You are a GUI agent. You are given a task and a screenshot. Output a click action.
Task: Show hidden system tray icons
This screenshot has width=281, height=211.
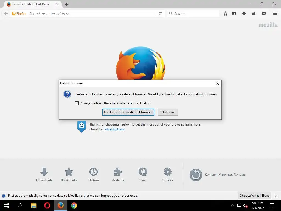click(232, 206)
